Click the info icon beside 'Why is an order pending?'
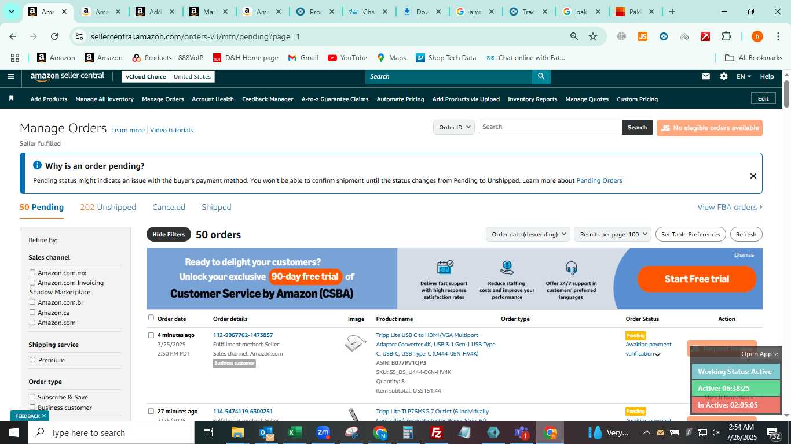Viewport: 791px width, 444px height. pos(37,165)
